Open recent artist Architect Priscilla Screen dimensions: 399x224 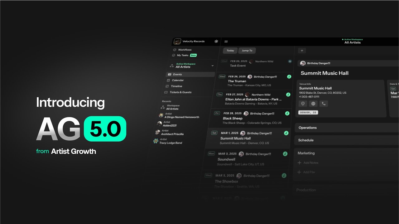pyautogui.click(x=169, y=133)
